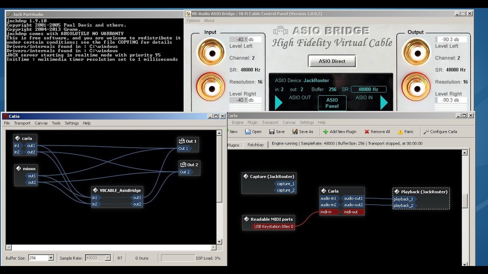The width and height of the screenshot is (488, 274).
Task: Open the ASIO Panel button
Action: (x=332, y=103)
